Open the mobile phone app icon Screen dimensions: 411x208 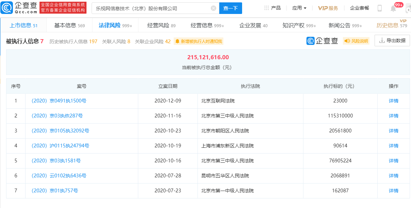pos(379,8)
